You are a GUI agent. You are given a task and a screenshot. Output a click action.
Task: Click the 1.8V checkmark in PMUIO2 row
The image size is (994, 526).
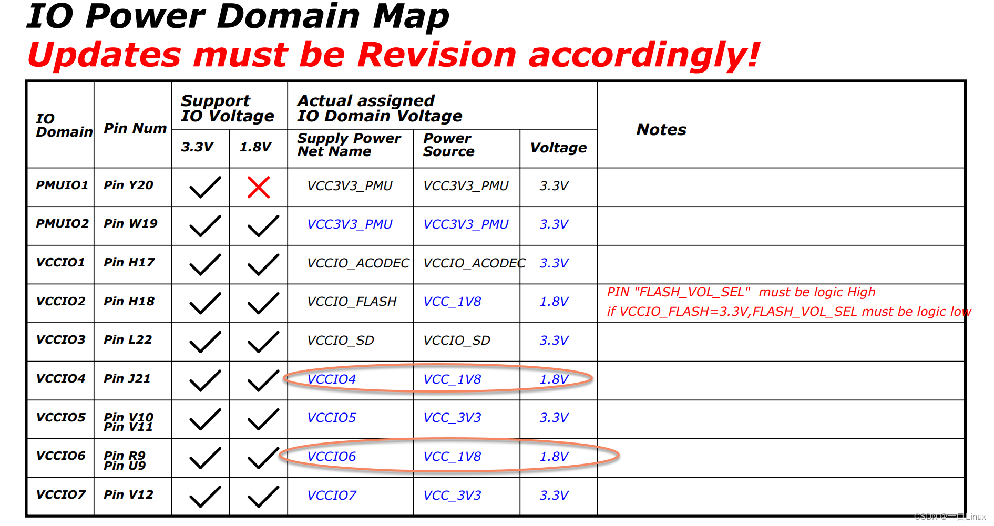(x=263, y=226)
